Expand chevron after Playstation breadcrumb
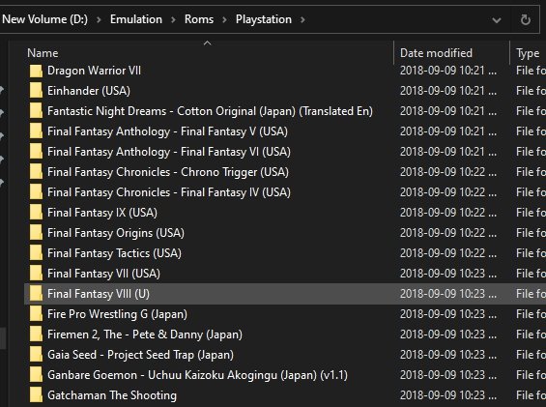This screenshot has height=407, width=546. coord(302,20)
